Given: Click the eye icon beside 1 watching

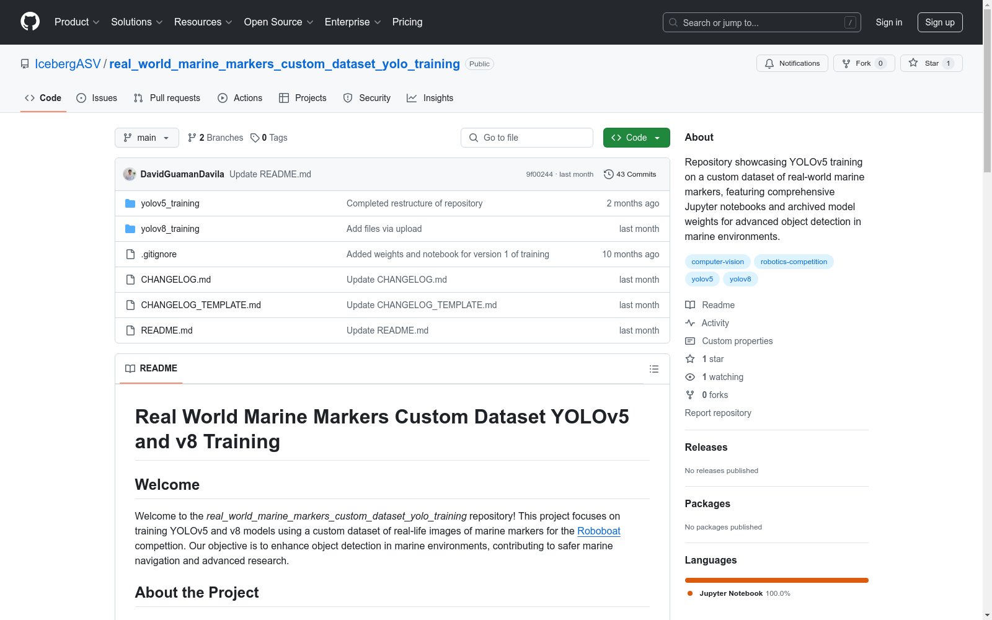Looking at the screenshot, I should (690, 377).
